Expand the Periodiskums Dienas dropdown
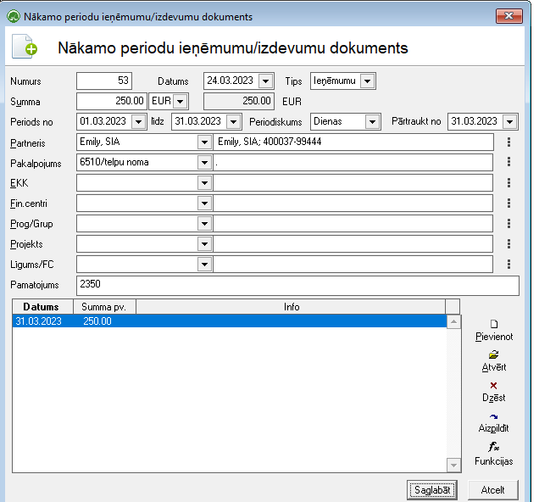Viewport: 539px width, 502px height. tap(372, 122)
